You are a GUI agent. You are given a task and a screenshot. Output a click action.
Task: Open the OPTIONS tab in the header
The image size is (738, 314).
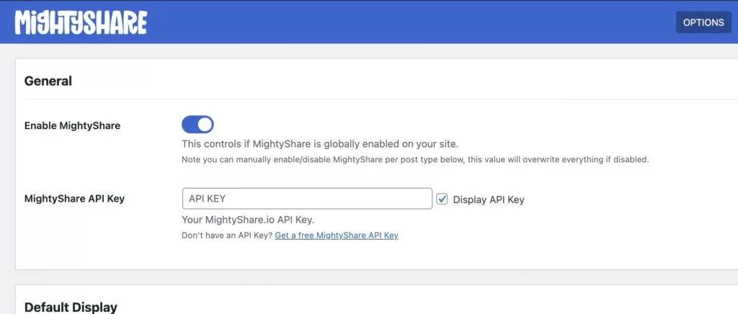(x=703, y=22)
